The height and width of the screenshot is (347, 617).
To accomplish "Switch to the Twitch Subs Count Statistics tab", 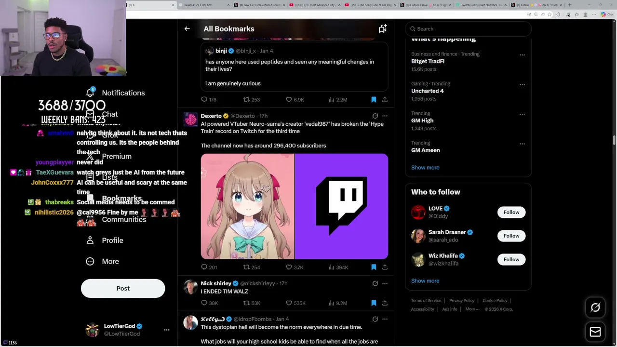I will pos(482,5).
